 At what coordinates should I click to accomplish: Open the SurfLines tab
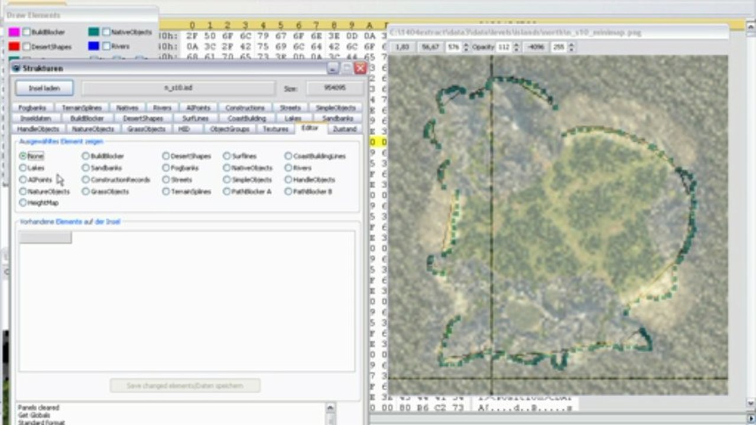tap(196, 118)
